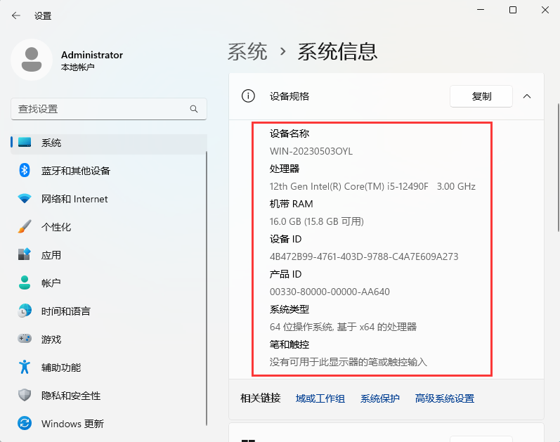This screenshot has height=442, width=560.
Task: Click the Windows Update sync icon
Action: pyautogui.click(x=25, y=424)
